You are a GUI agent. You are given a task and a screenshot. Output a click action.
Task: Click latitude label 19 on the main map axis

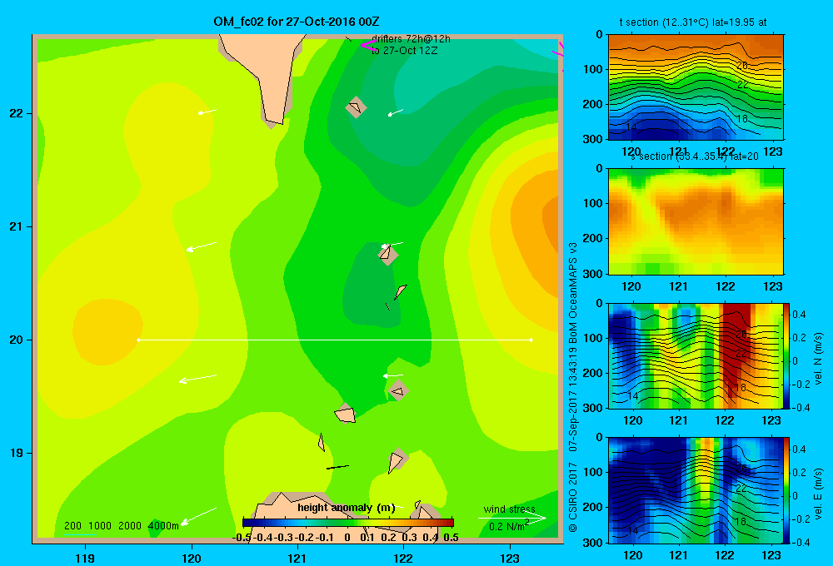click(x=17, y=453)
